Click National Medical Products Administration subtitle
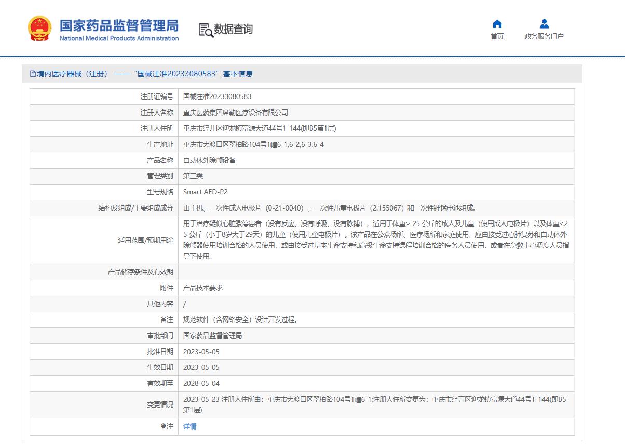The height and width of the screenshot is (447, 625). tap(119, 38)
